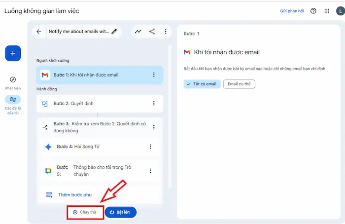Edit flow name with pencil icon
The width and height of the screenshot is (345, 224).
[114, 32]
